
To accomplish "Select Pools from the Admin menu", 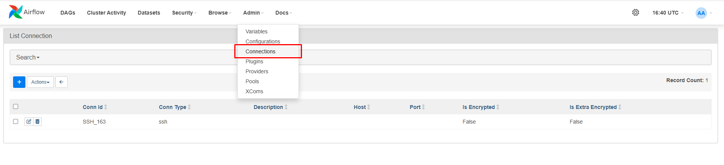I will pos(252,81).
